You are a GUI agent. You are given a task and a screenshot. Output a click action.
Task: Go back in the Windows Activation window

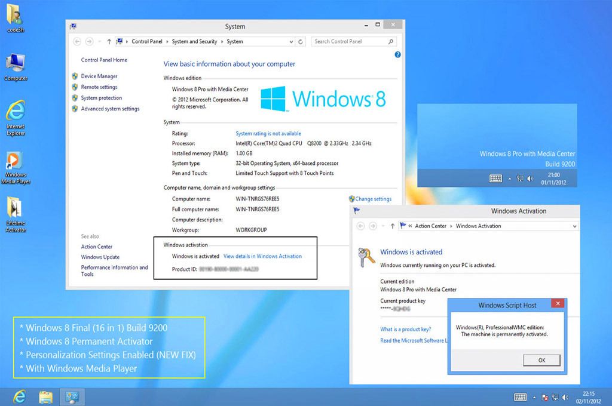coord(360,226)
